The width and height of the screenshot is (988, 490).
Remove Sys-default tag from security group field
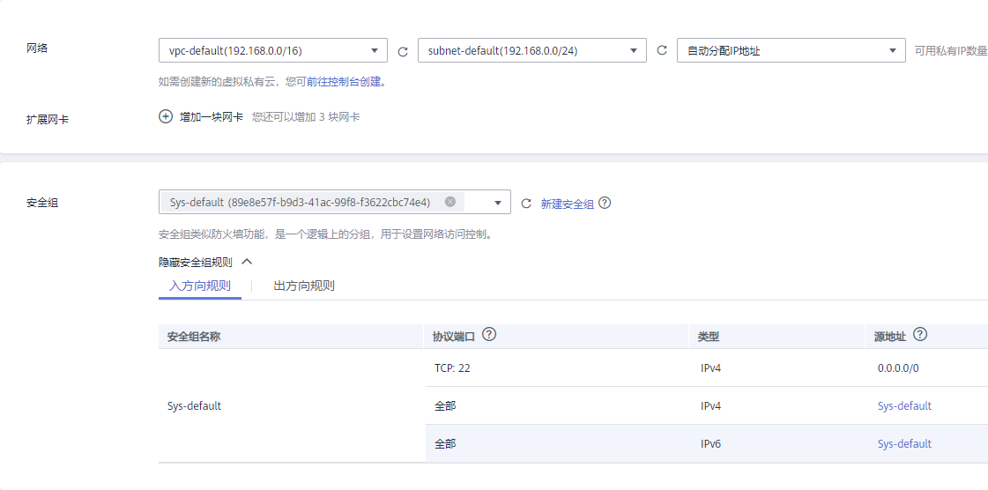tap(449, 202)
